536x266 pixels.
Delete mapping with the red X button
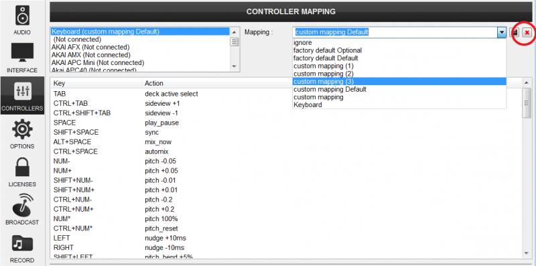527,32
